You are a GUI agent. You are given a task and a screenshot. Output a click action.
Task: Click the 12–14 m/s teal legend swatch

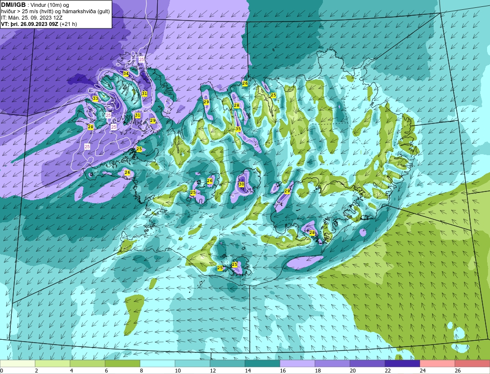[227, 363]
